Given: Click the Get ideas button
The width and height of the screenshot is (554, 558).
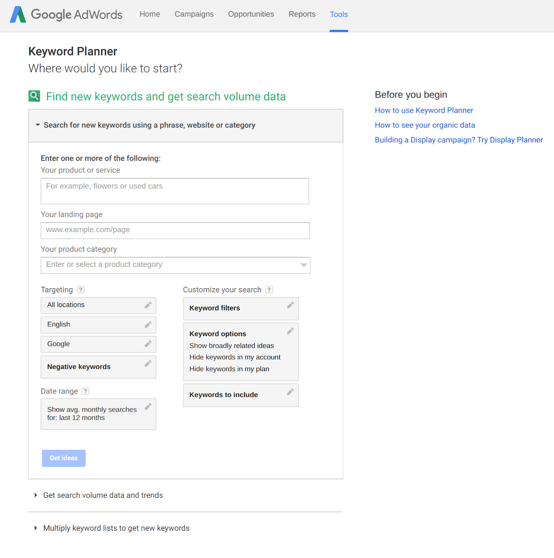Looking at the screenshot, I should click(64, 458).
